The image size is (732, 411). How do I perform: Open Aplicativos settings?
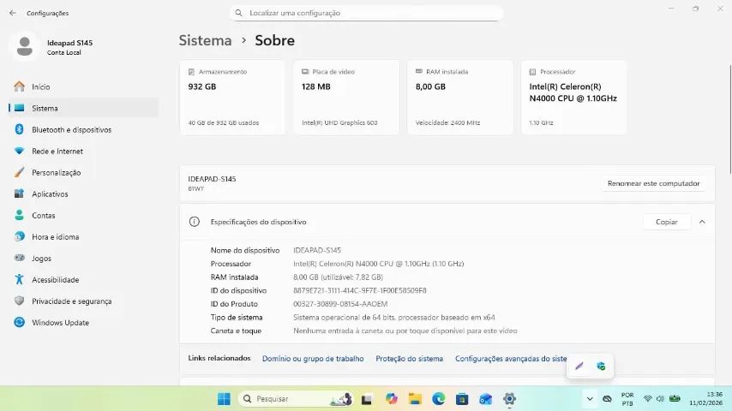(x=83, y=194)
